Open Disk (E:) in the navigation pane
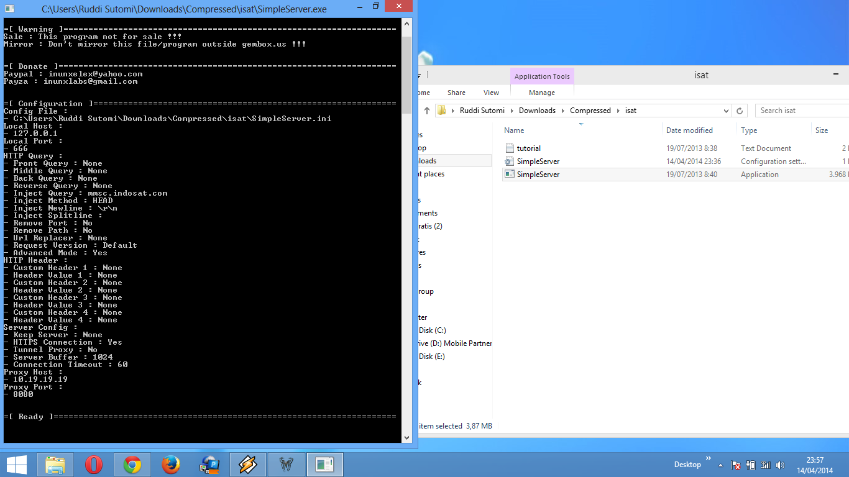 432,357
